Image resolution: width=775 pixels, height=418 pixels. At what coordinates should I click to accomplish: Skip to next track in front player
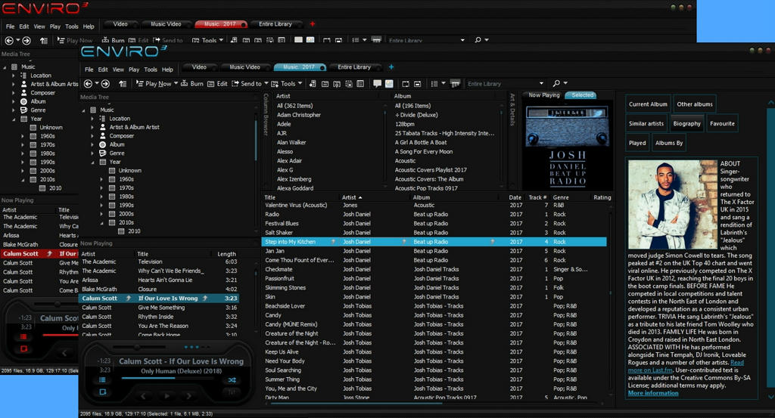188,396
